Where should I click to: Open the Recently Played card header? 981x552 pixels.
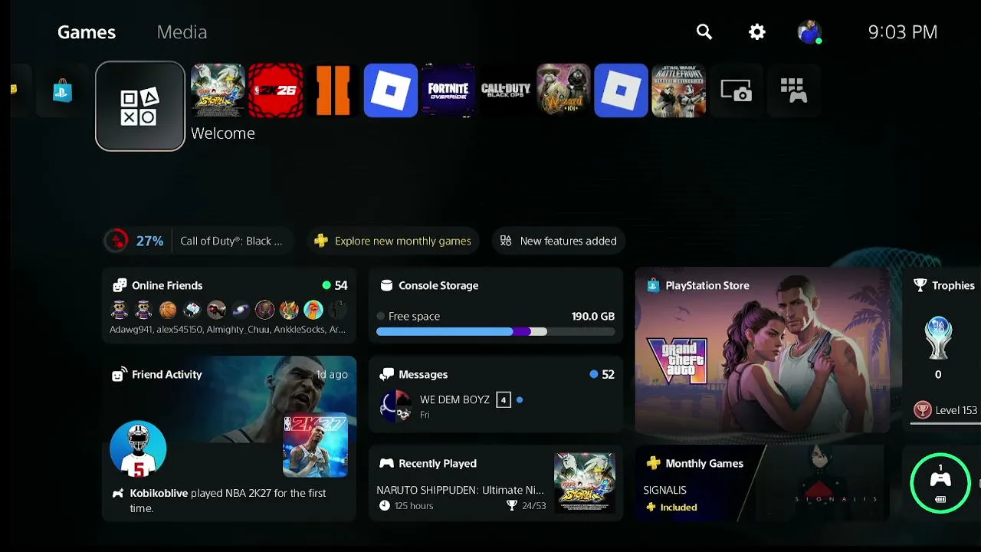[x=428, y=463]
